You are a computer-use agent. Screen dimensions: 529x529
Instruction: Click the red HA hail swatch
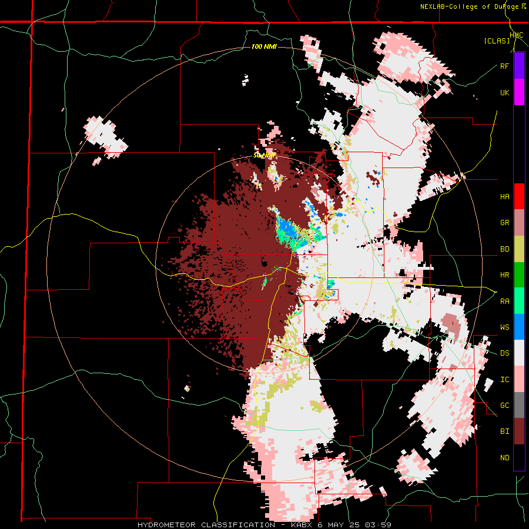pyautogui.click(x=519, y=196)
